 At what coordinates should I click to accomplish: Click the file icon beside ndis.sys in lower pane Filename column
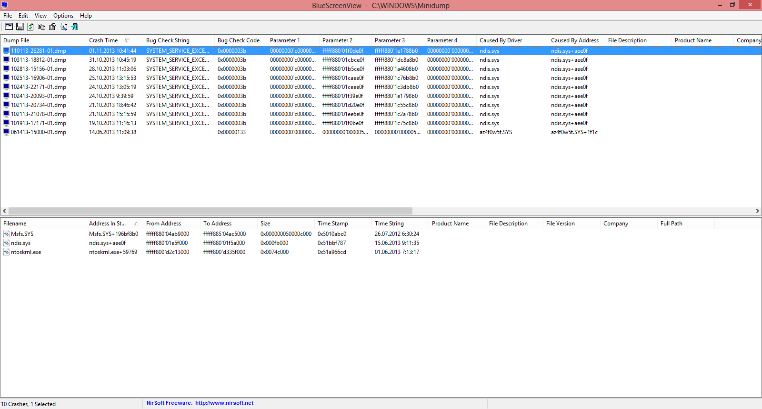coord(6,243)
